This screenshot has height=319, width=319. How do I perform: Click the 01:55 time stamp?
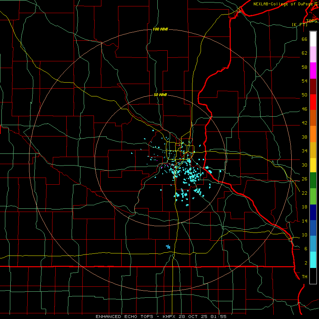(x=218, y=317)
